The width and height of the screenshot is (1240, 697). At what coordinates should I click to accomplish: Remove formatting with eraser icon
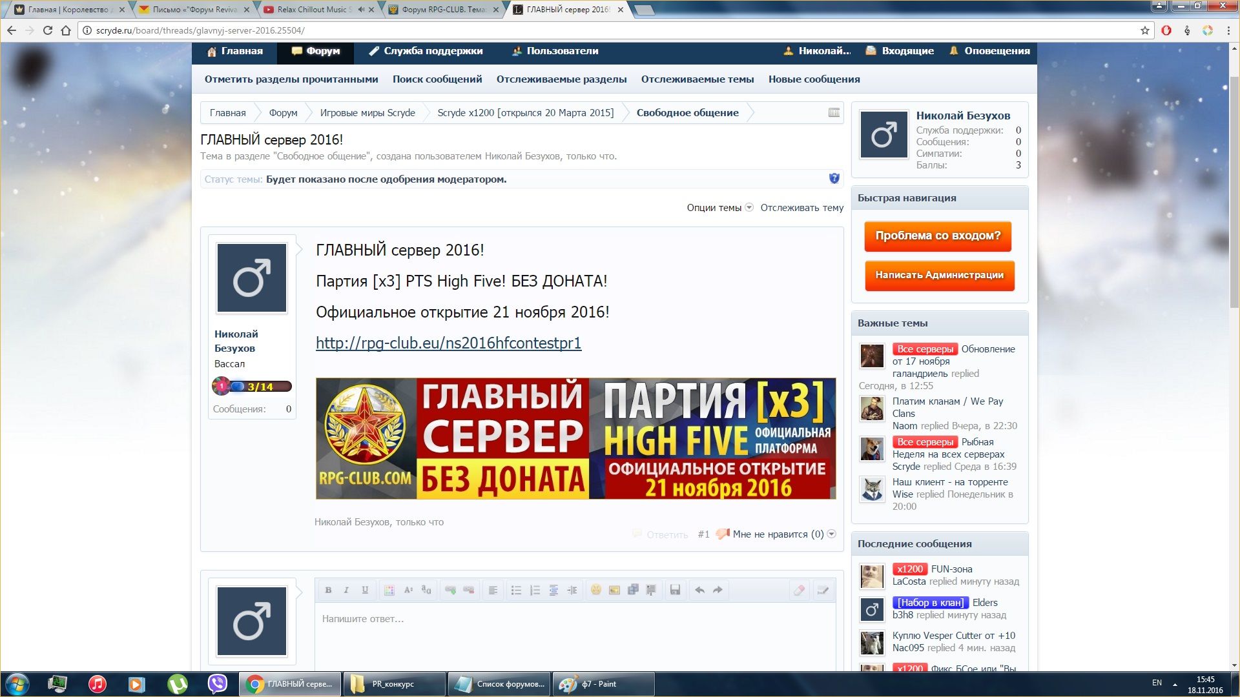(799, 590)
